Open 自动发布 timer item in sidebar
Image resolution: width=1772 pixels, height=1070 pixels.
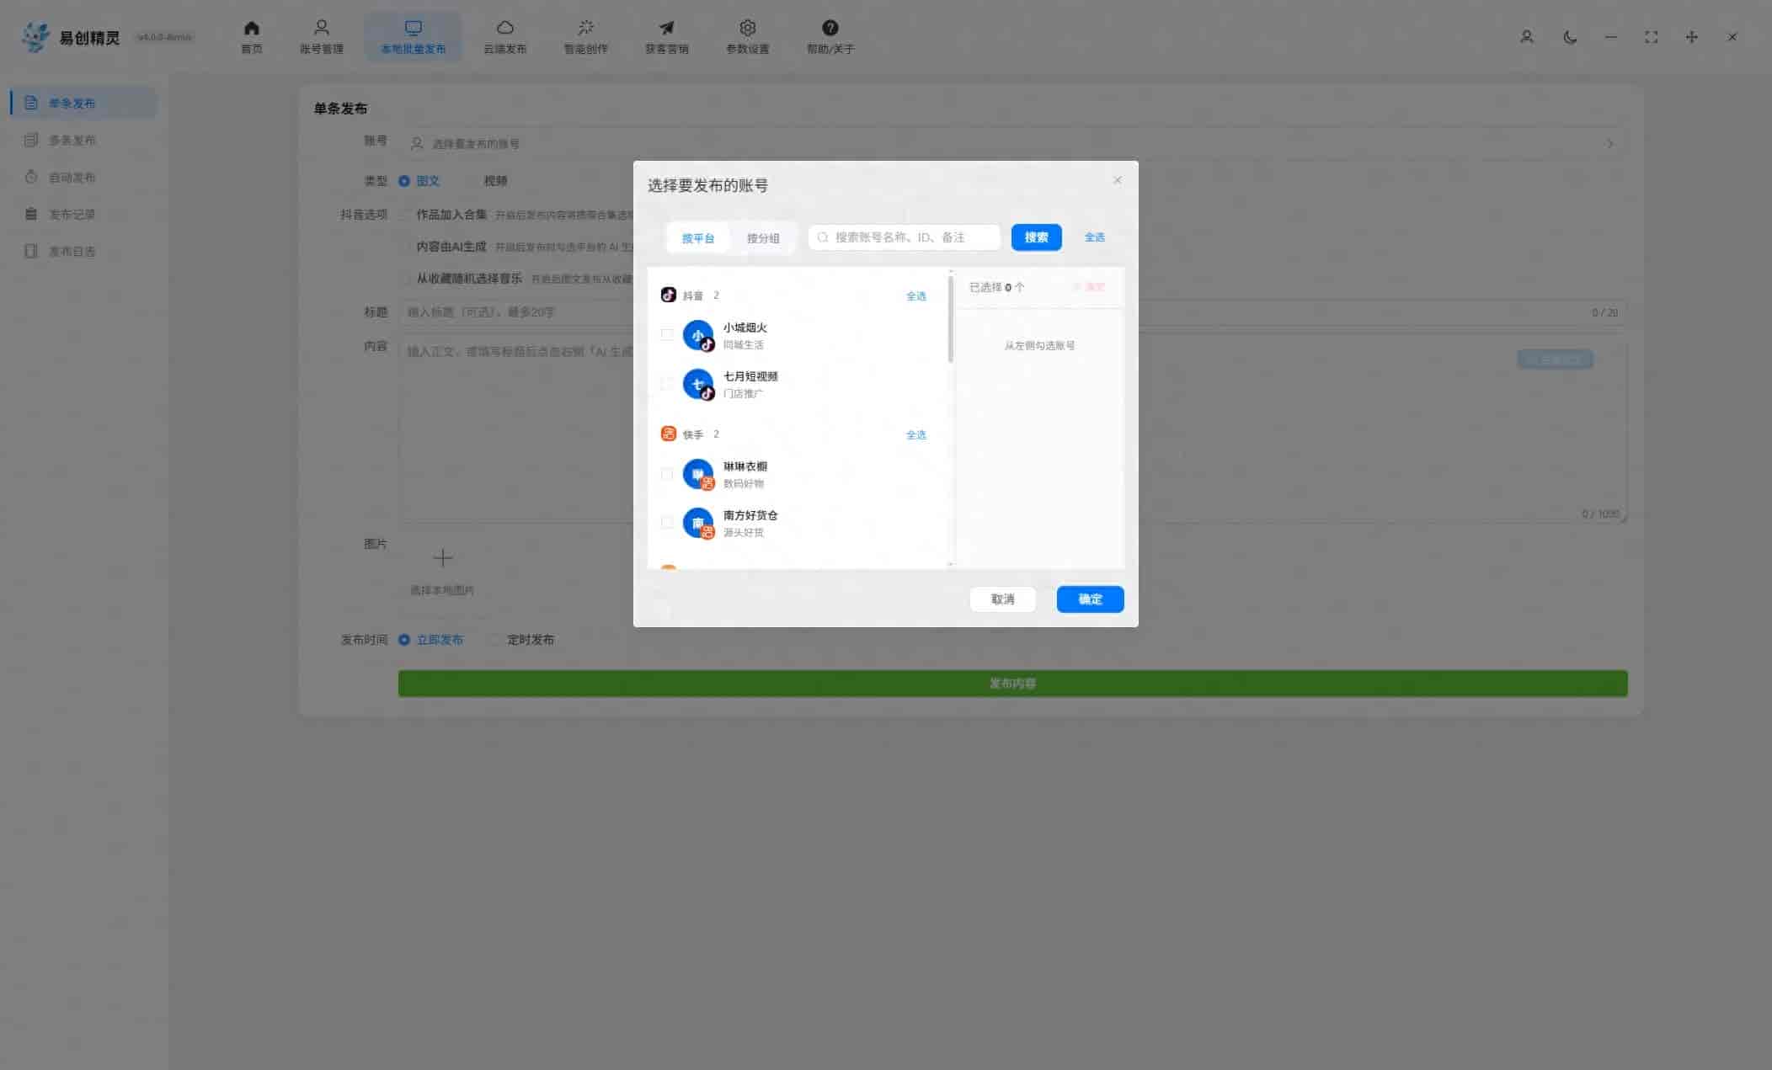click(x=83, y=177)
